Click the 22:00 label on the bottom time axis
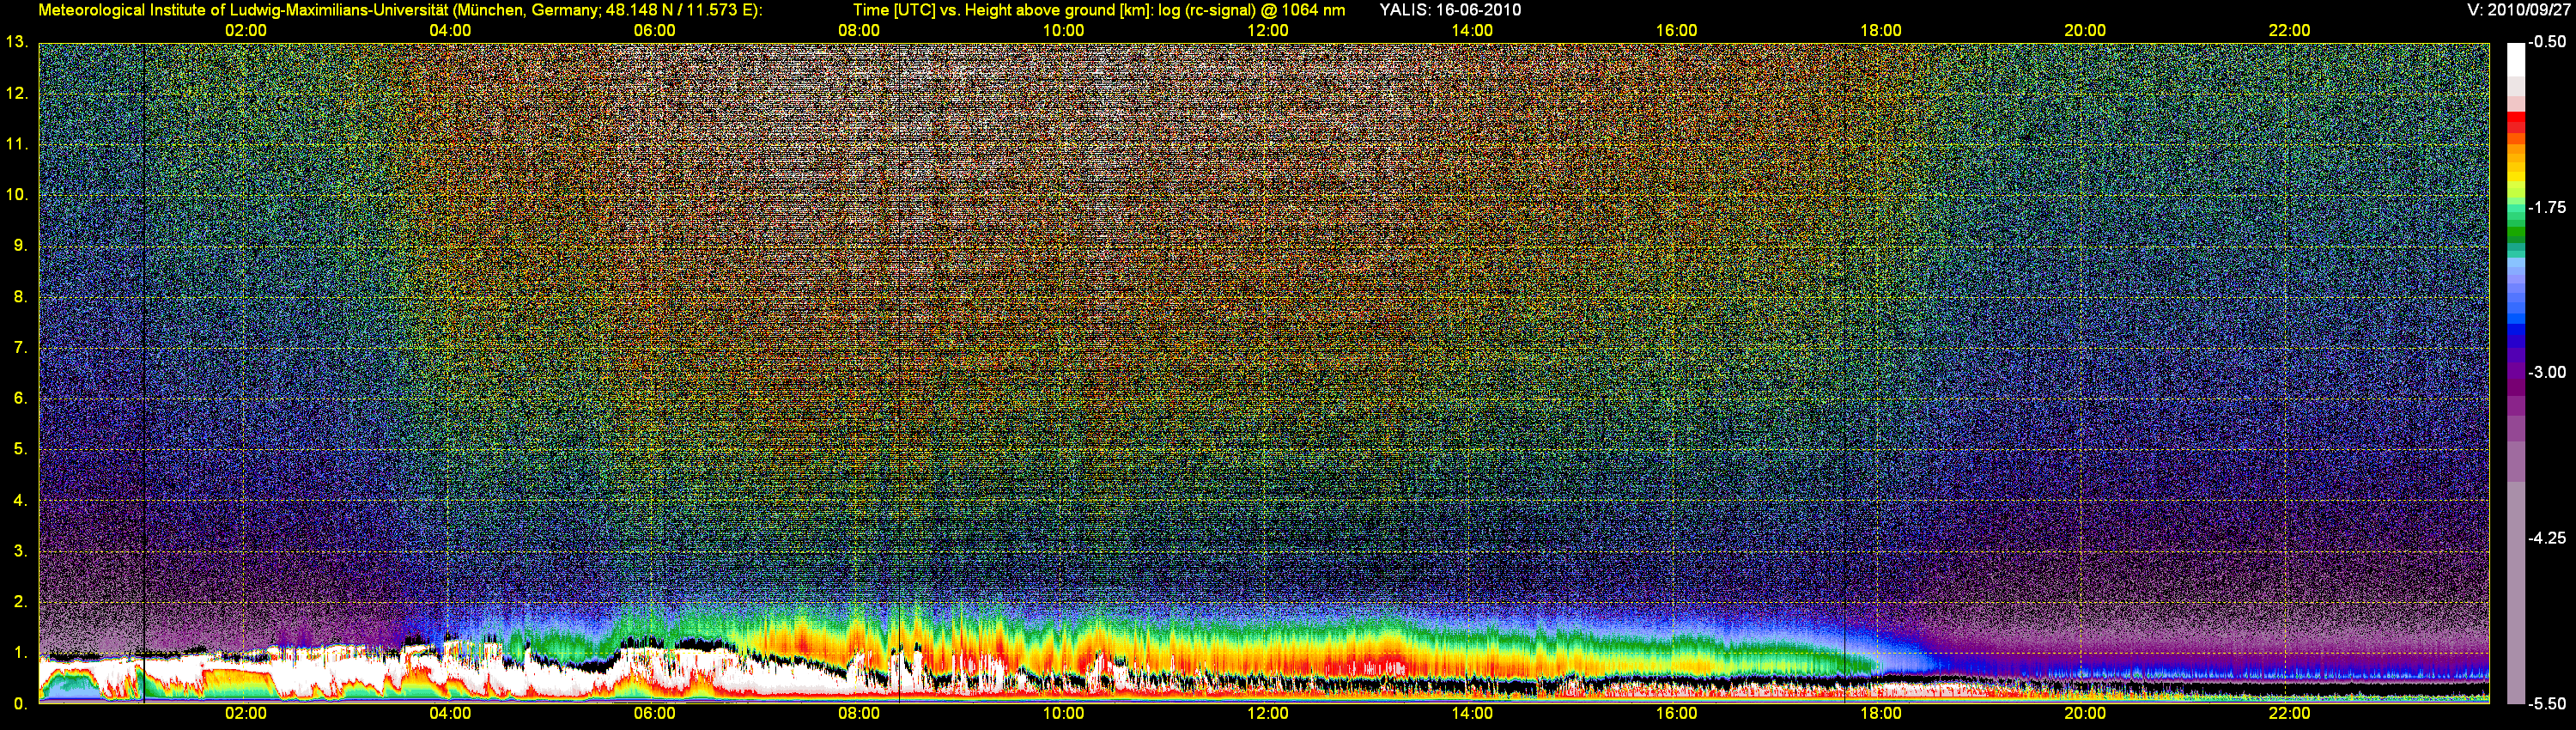The height and width of the screenshot is (730, 2576). click(2289, 714)
